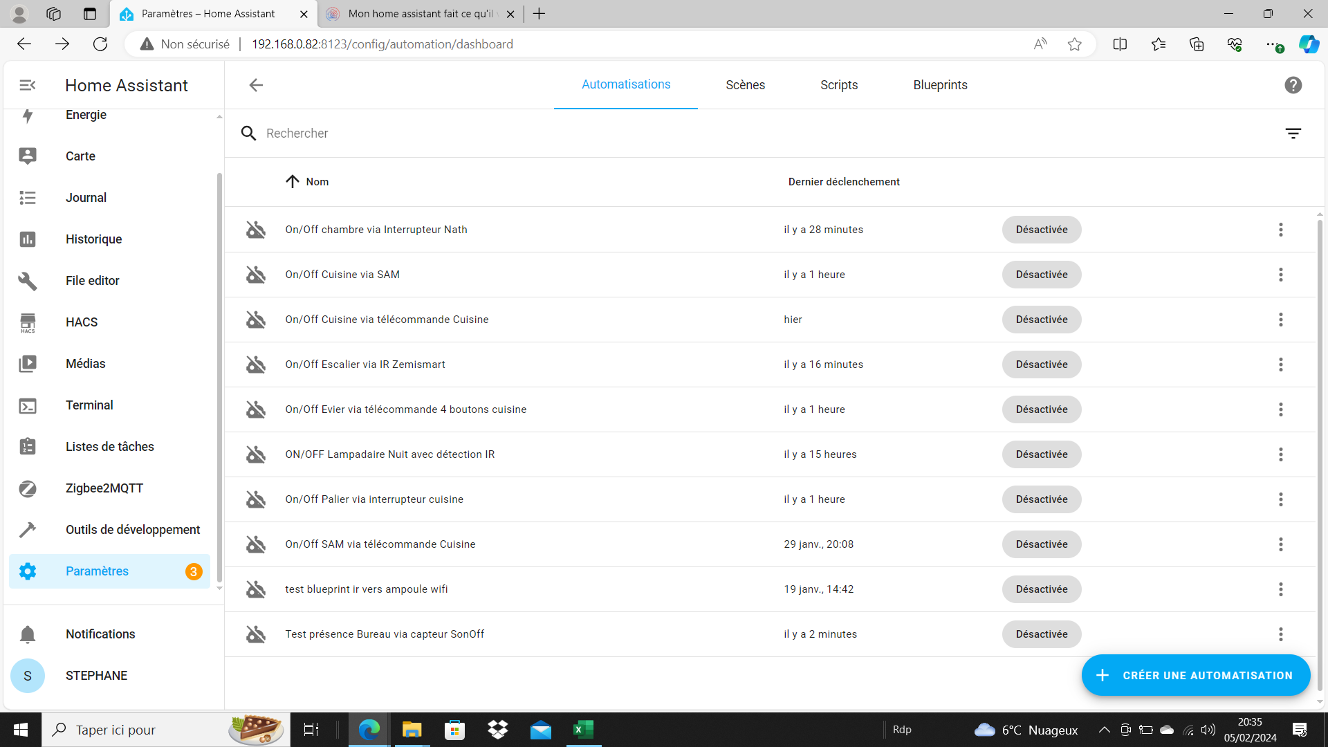Screen dimensions: 1328x747
Task: Open HACS store
Action: [109, 322]
